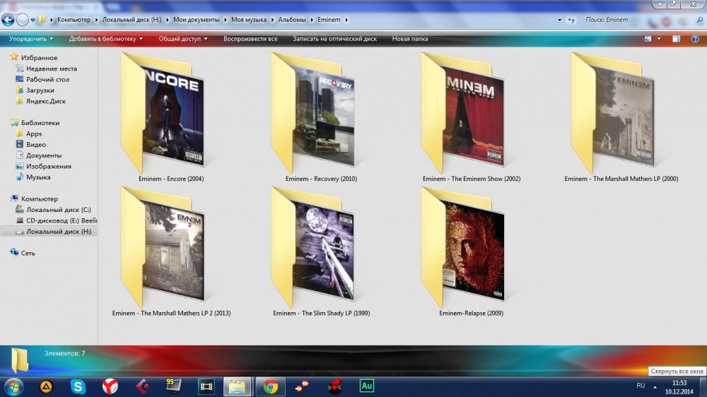Screen dimensions: 707x397
Task: Click Свернуть все окна button
Action: click(677, 372)
